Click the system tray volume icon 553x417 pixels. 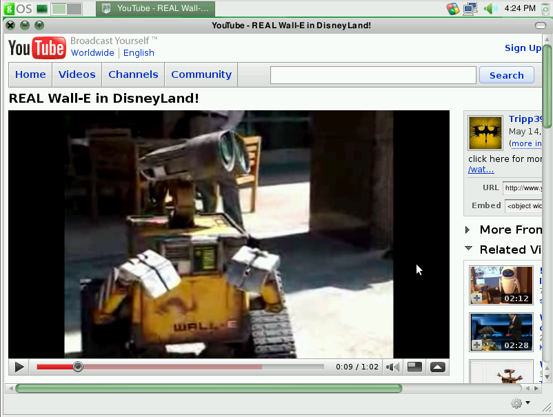point(490,8)
